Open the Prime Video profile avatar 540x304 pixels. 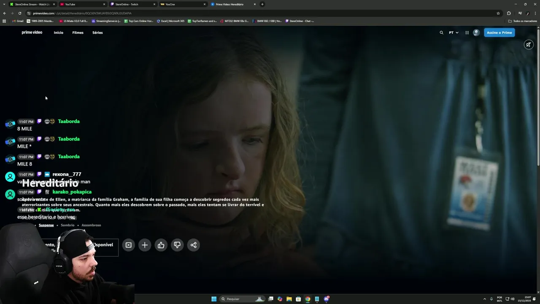[476, 33]
